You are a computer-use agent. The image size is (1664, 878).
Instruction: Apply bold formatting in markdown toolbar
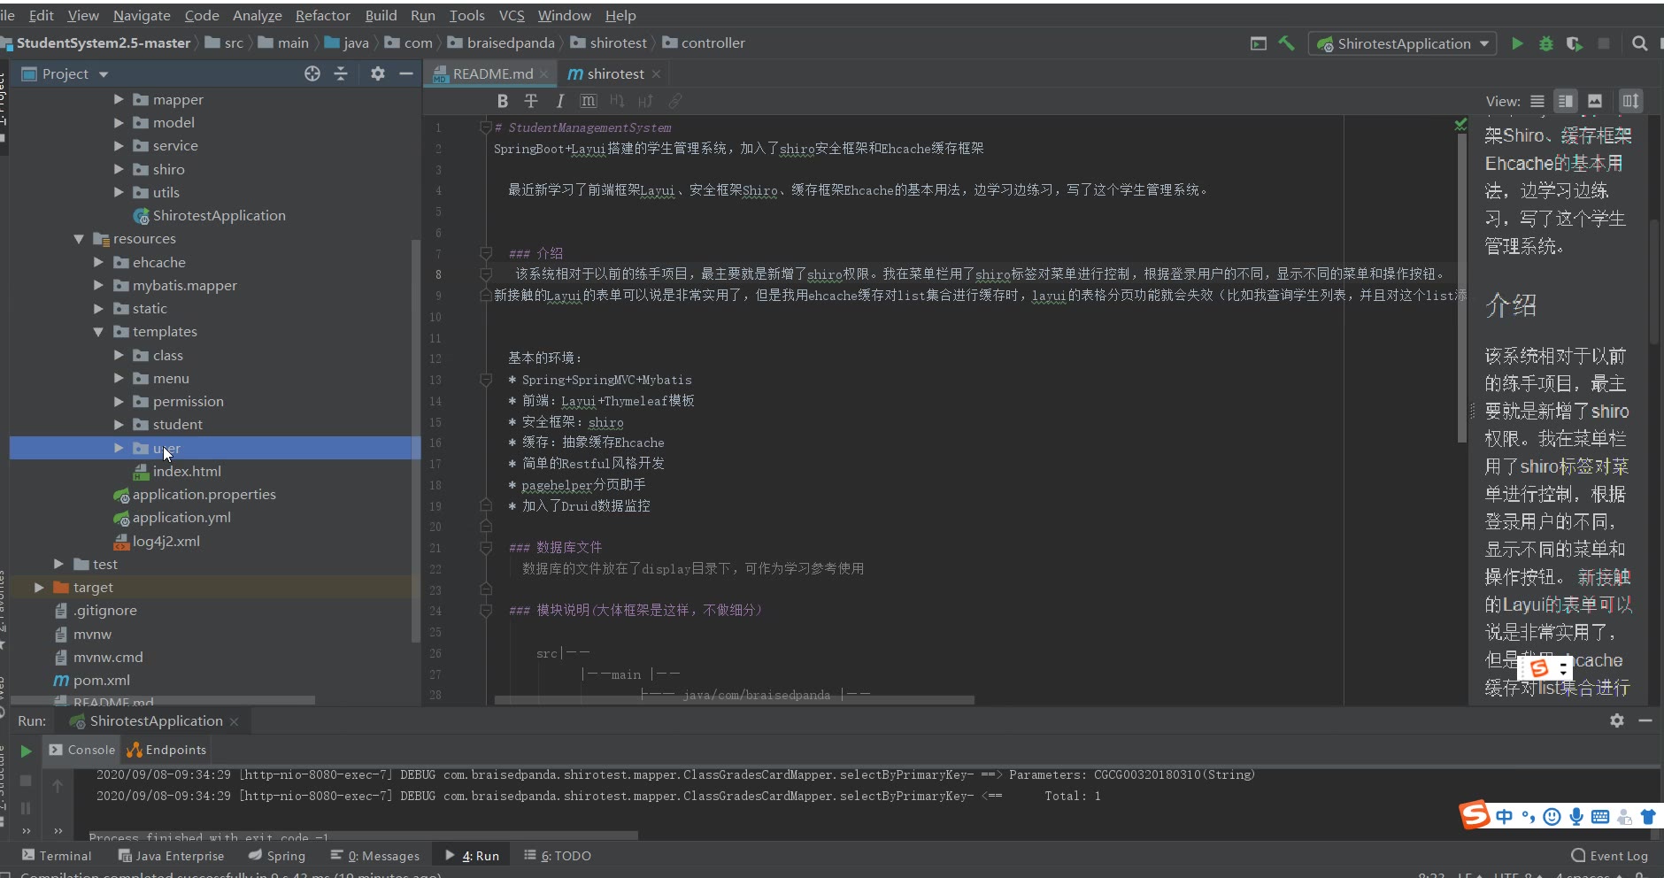click(x=503, y=101)
